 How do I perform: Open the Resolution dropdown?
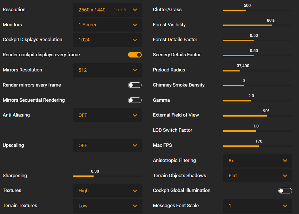107,10
